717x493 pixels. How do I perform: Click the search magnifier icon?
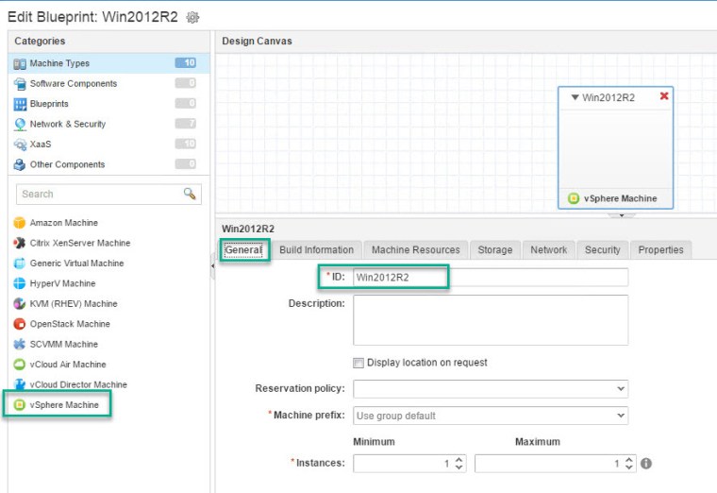pyautogui.click(x=190, y=194)
